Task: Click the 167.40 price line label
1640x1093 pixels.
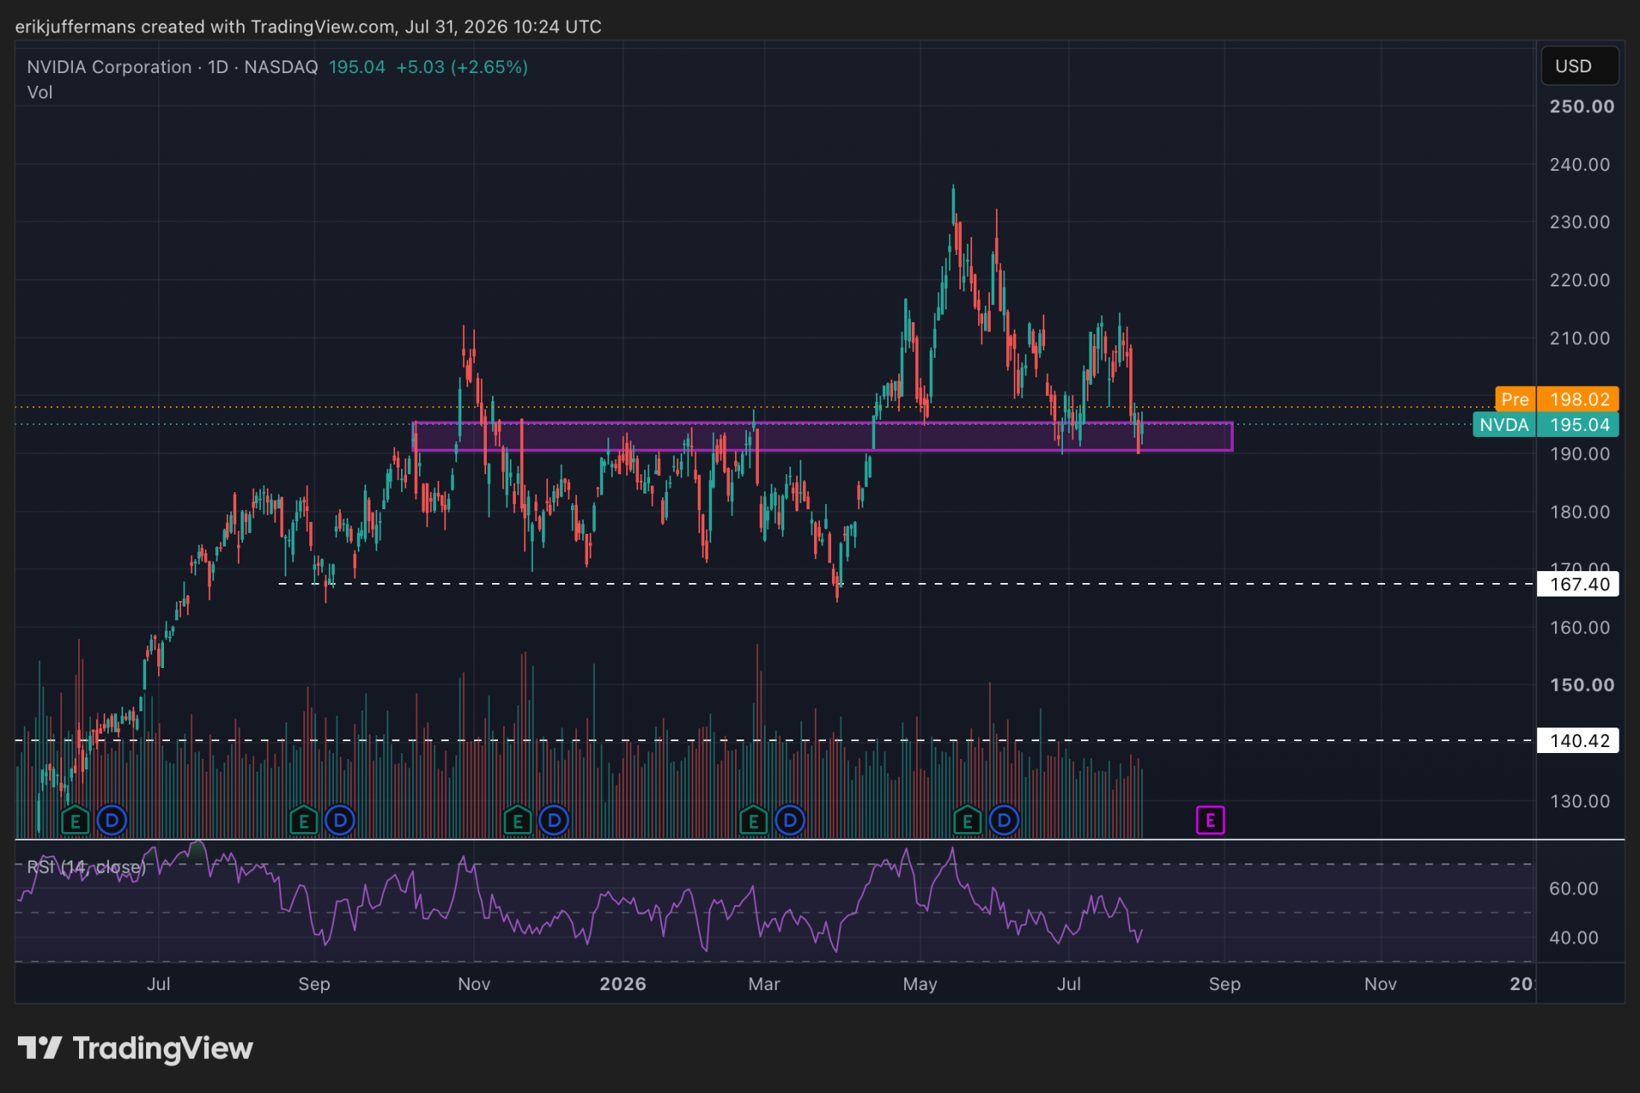Action: (x=1579, y=584)
